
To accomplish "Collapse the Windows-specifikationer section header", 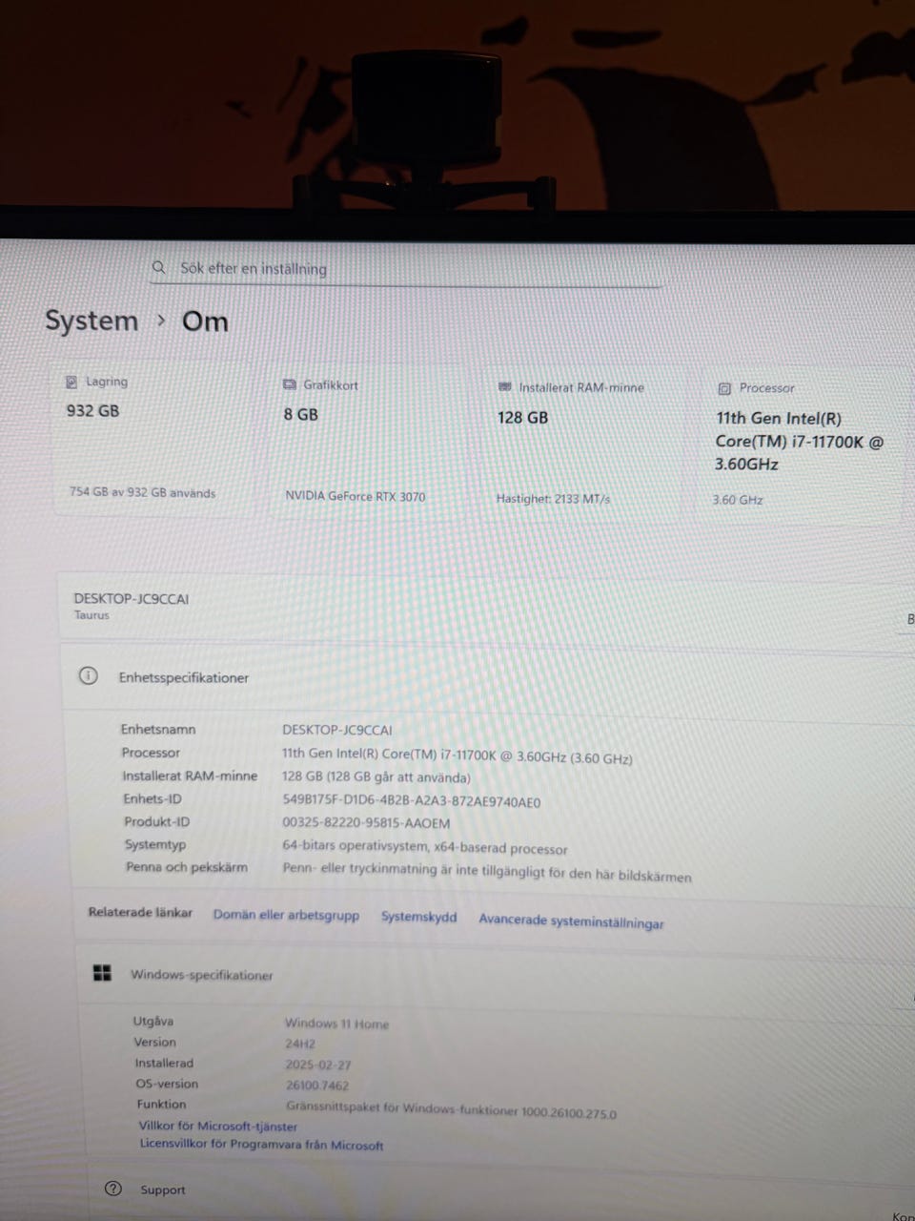I will 494,976.
